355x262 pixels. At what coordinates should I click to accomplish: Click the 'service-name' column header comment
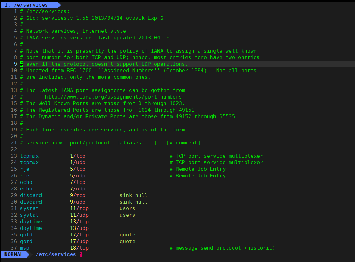pyautogui.click(x=45, y=143)
